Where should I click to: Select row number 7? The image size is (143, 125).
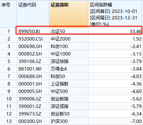pos(9,76)
